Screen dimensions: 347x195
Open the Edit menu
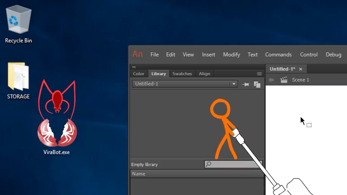tap(171, 54)
